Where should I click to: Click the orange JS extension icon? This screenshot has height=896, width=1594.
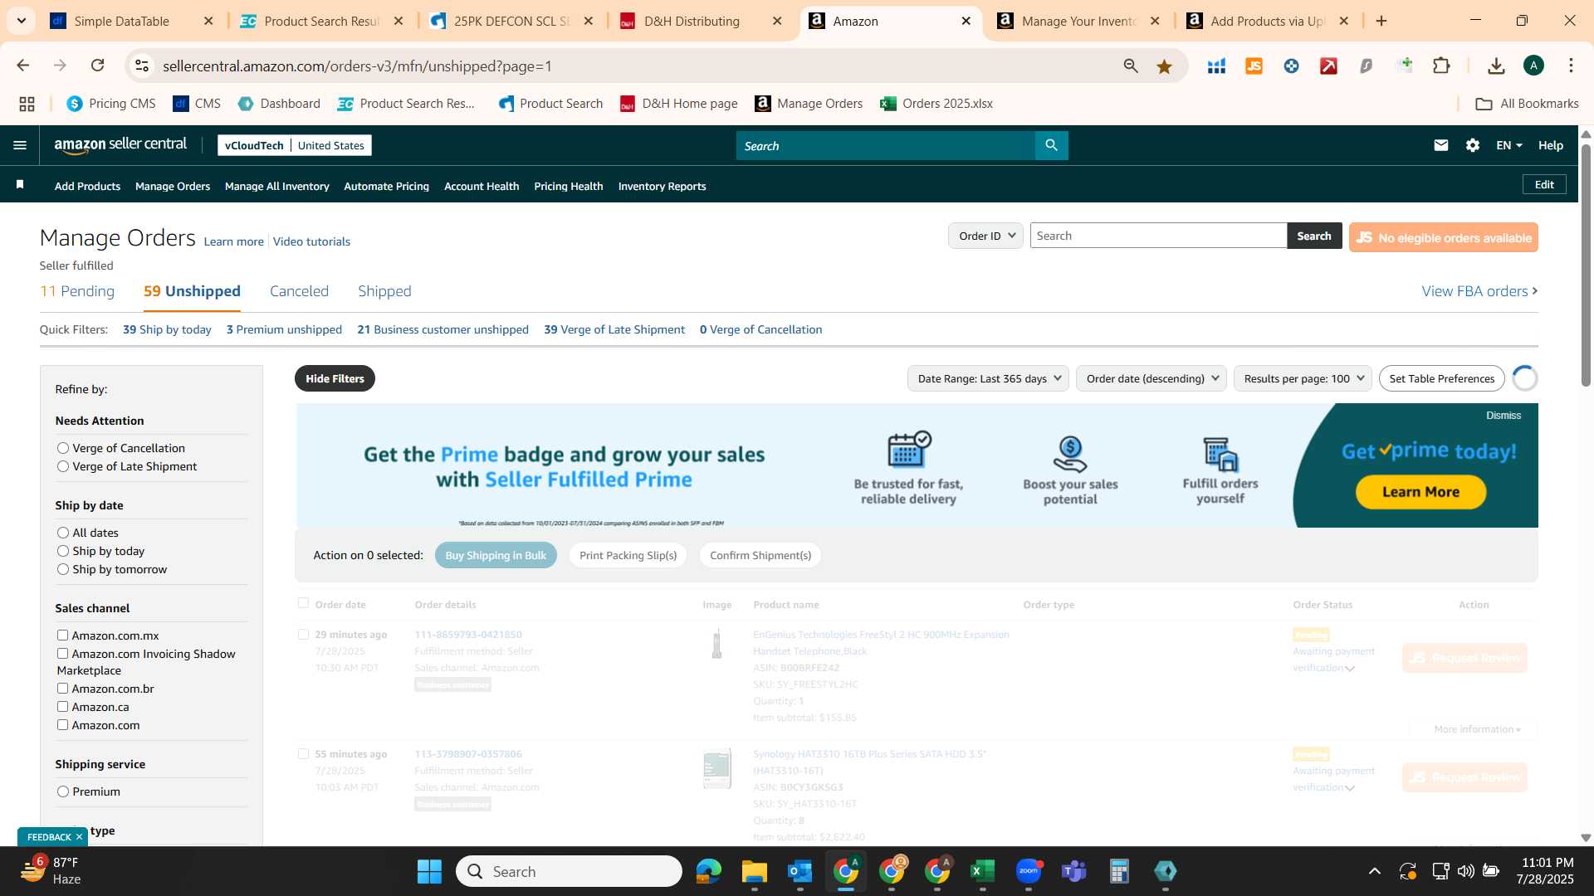(x=1254, y=66)
